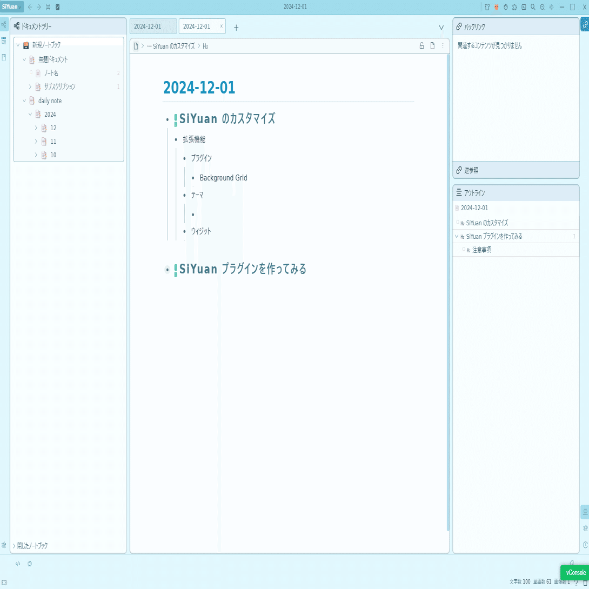The height and width of the screenshot is (589, 589).
Task: Toggle the backlink dock icon at top right
Action: coord(585,24)
